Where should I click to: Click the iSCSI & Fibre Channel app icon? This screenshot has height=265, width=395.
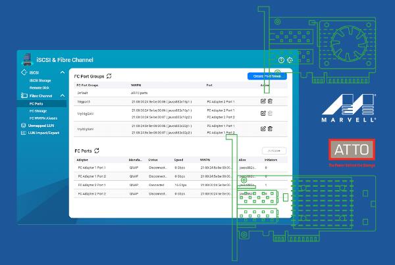coord(27,60)
